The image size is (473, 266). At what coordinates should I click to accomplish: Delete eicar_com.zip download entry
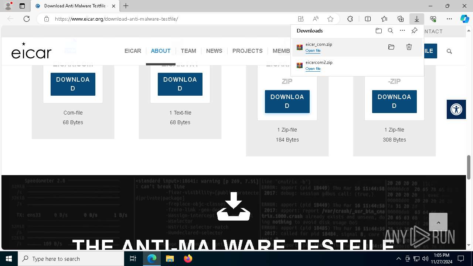409,47
